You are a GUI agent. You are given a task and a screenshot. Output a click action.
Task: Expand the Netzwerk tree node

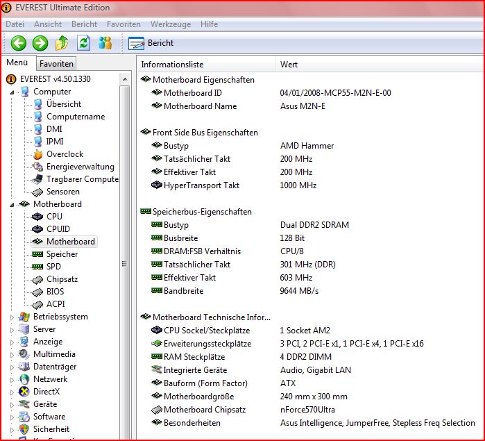(12, 380)
